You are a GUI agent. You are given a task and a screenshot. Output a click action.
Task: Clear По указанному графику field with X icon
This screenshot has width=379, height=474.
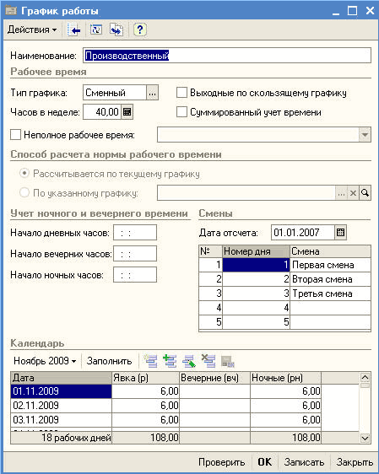(353, 193)
